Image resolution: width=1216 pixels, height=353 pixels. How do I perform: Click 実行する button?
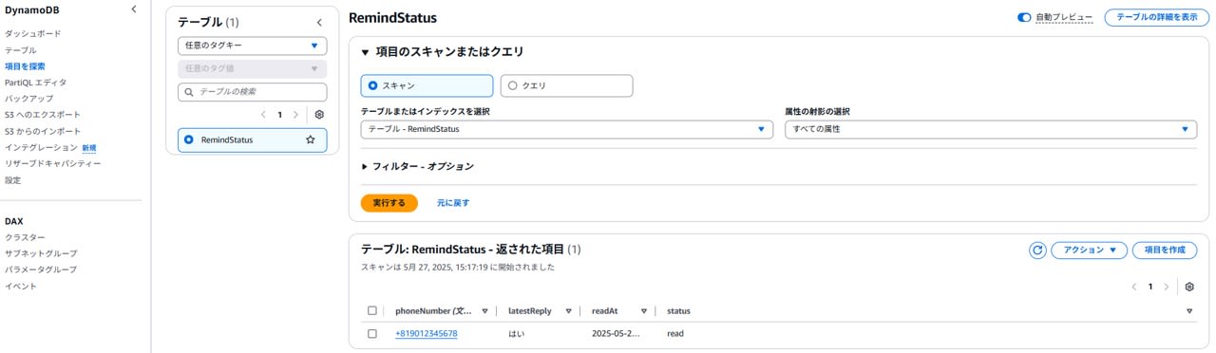389,203
